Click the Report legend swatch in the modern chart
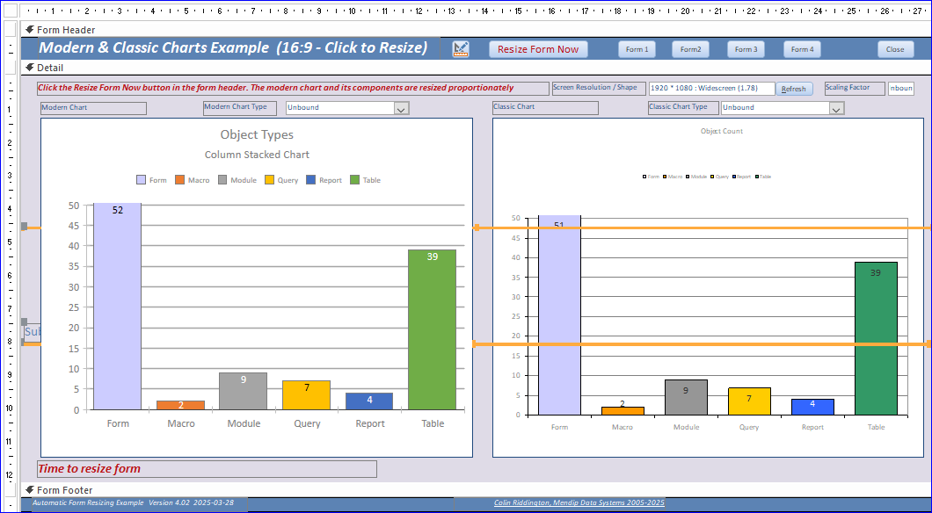 [311, 180]
